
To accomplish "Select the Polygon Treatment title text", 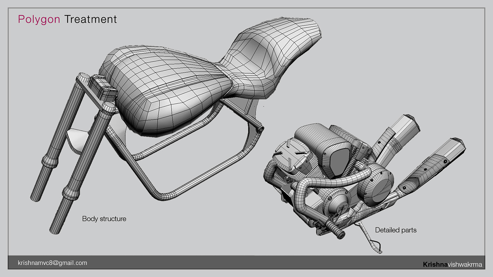I will pyautogui.click(x=68, y=19).
